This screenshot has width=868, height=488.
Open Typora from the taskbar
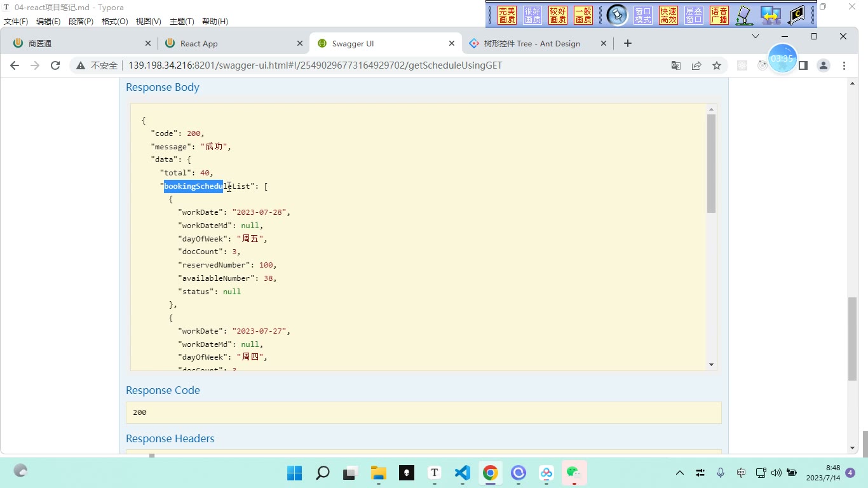[435, 473]
